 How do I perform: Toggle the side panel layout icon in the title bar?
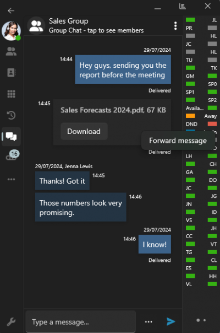click(x=183, y=7)
